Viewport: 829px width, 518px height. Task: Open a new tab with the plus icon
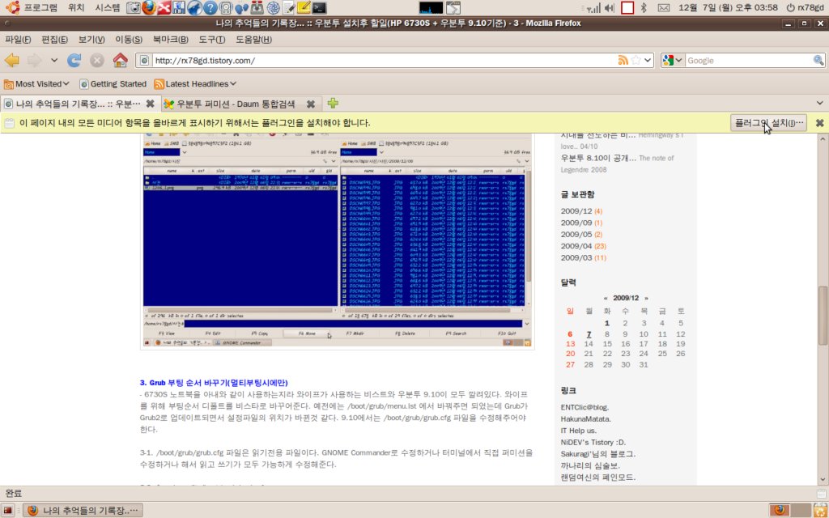(x=333, y=103)
